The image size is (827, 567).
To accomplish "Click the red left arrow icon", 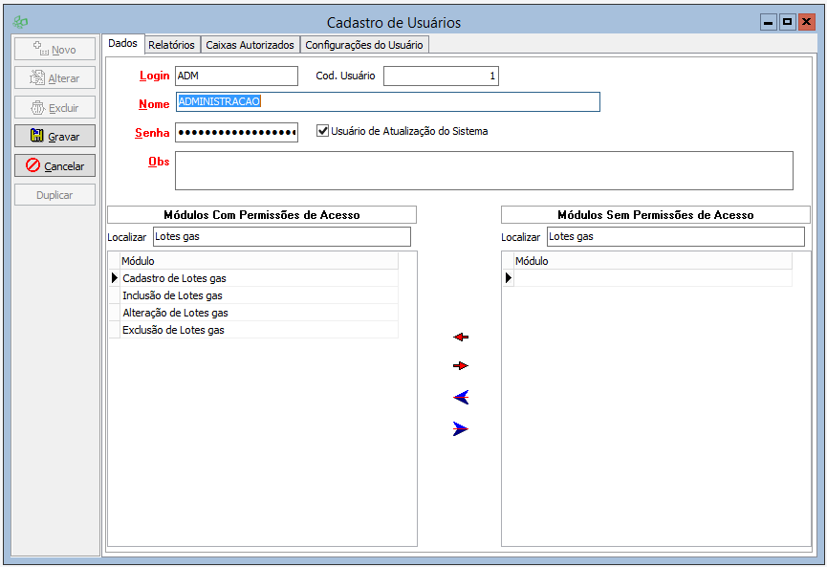I will click(x=461, y=338).
